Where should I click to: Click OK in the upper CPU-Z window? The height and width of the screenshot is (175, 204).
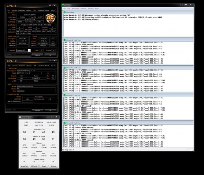click(x=50, y=55)
